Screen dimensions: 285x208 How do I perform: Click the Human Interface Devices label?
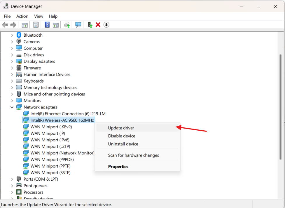(x=47, y=74)
